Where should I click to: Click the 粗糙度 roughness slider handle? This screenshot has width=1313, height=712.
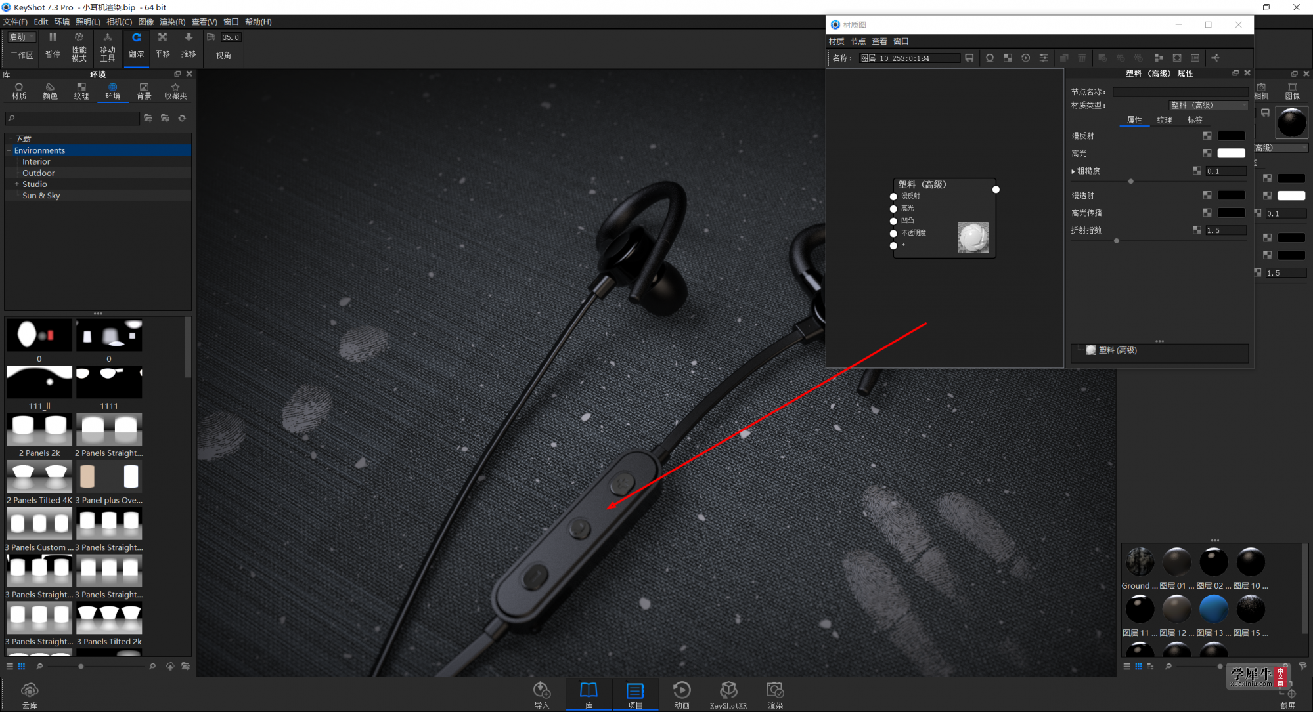tap(1130, 181)
